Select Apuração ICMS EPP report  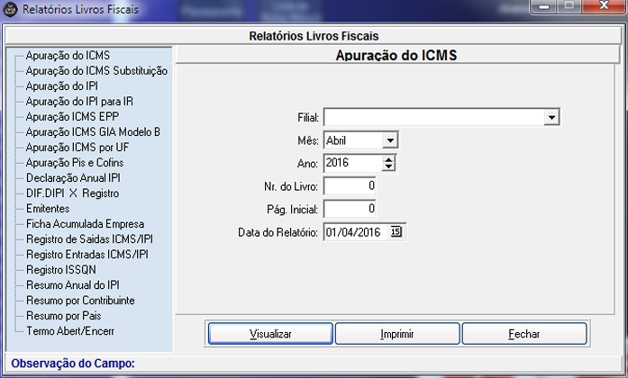[72, 116]
